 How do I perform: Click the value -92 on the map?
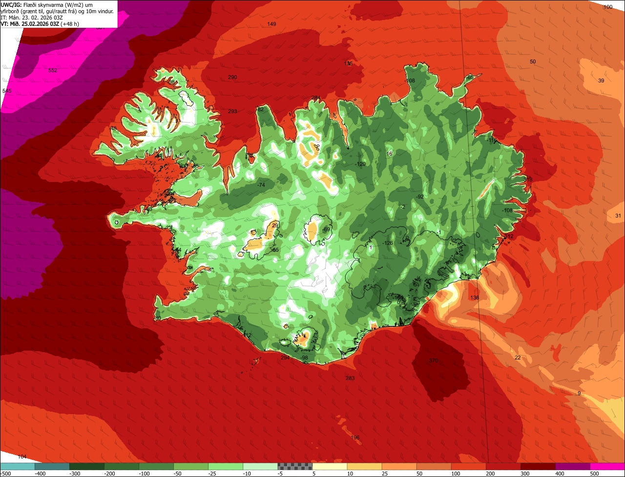point(419,197)
